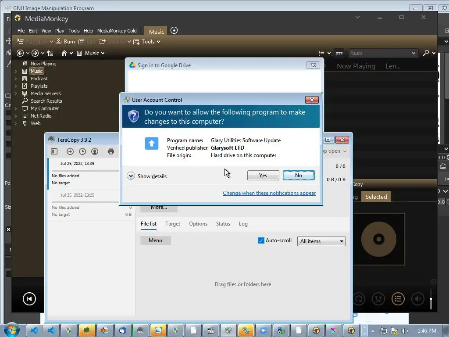Viewport: 449px width, 337px height.
Task: Open the All items dropdown in TeraCopy
Action: tap(321, 241)
